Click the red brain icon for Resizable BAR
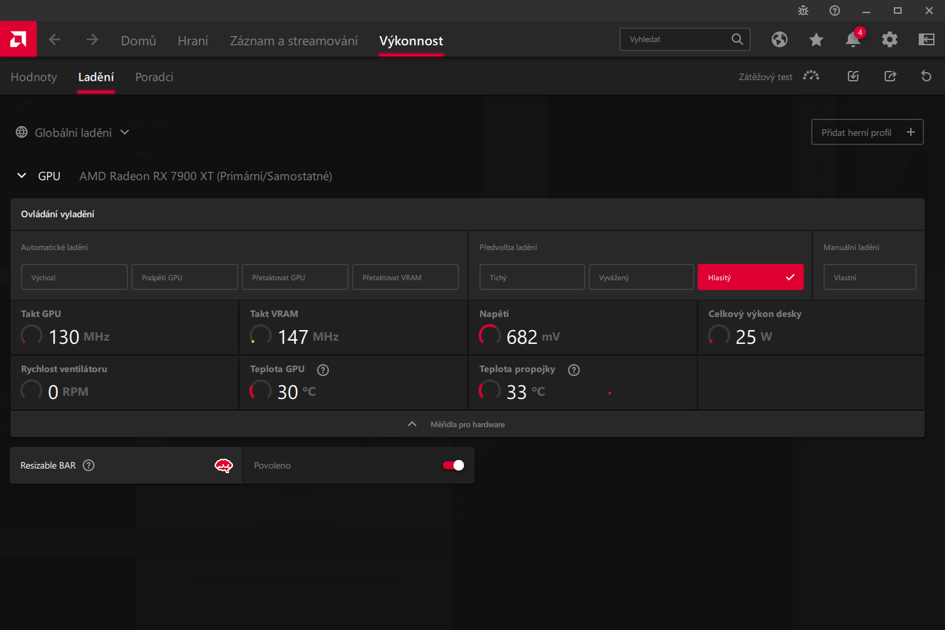This screenshot has height=630, width=945. point(224,466)
